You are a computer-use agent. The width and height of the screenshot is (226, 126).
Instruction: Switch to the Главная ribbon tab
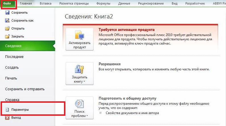click(x=26, y=3)
